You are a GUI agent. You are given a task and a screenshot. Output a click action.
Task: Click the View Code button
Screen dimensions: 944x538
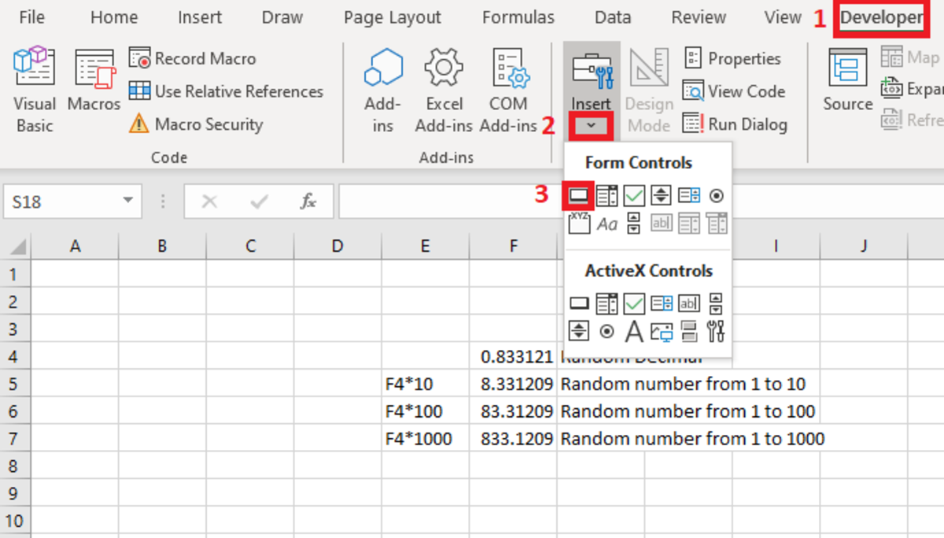pyautogui.click(x=734, y=91)
